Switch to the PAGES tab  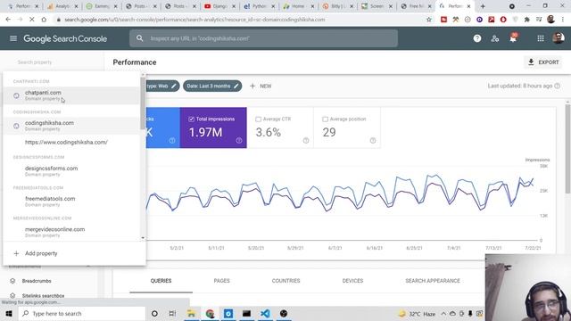[x=222, y=281]
